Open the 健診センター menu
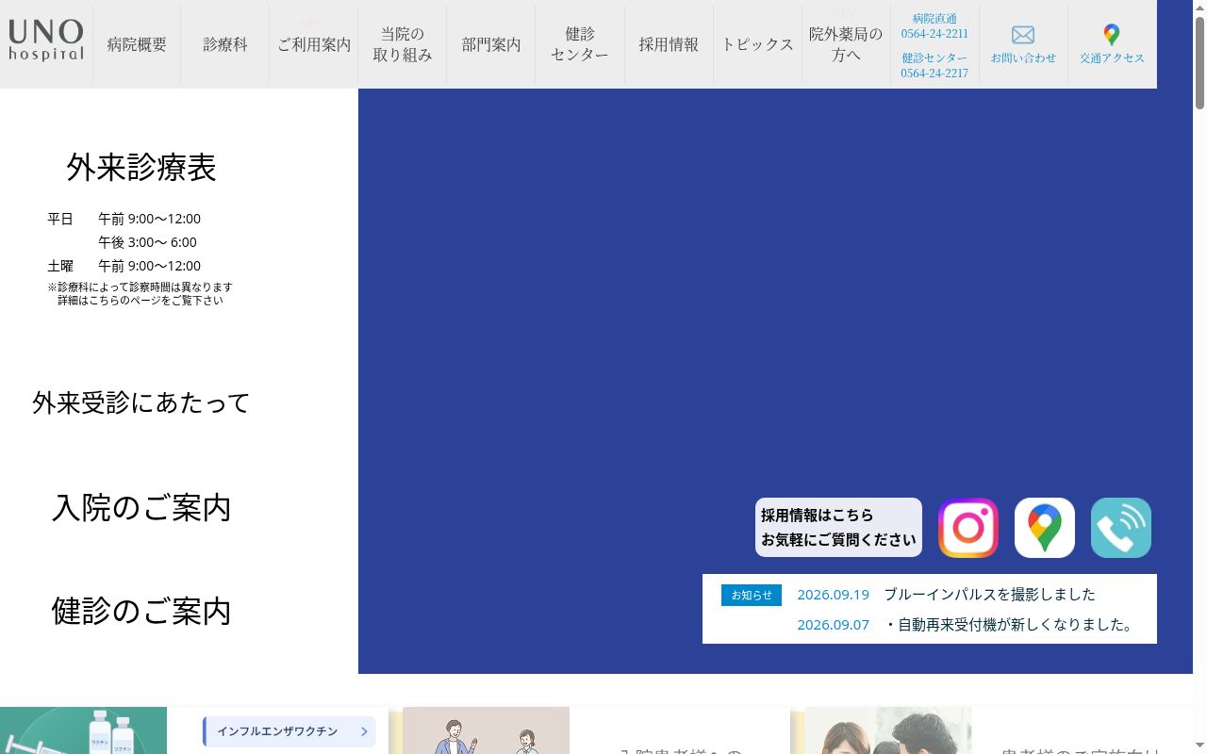This screenshot has width=1207, height=754. coord(580,44)
